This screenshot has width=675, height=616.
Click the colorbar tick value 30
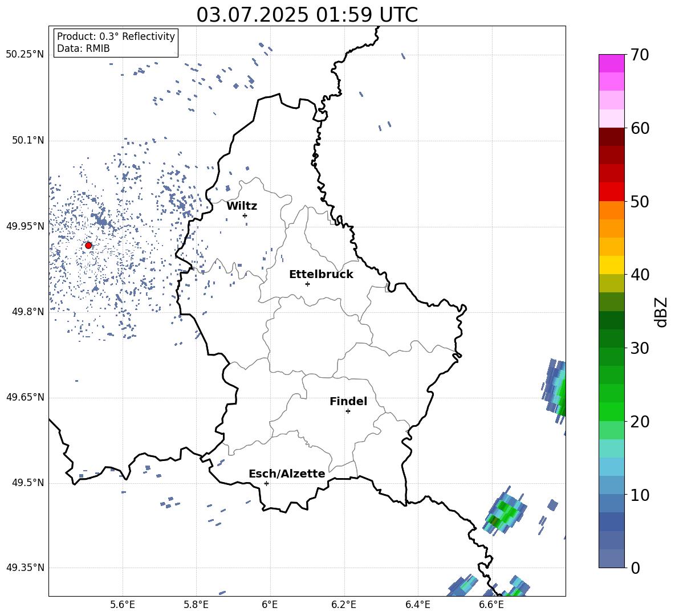(640, 348)
